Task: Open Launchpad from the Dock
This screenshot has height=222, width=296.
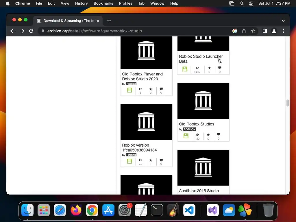Action: pyautogui.click(x=44, y=210)
